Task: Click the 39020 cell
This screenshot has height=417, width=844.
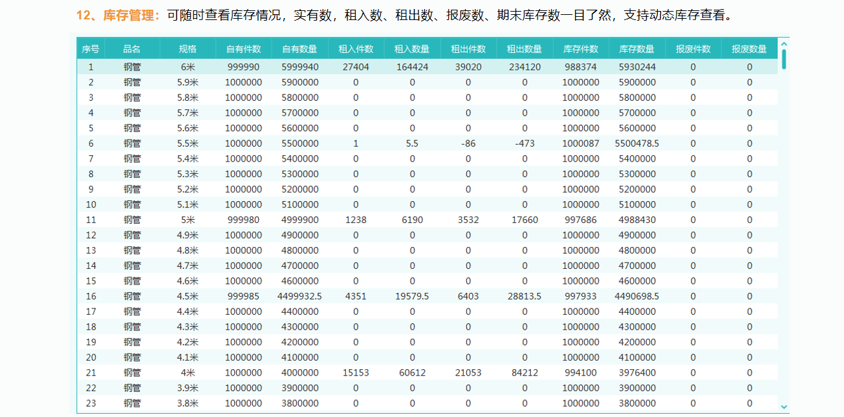Action: pyautogui.click(x=468, y=67)
